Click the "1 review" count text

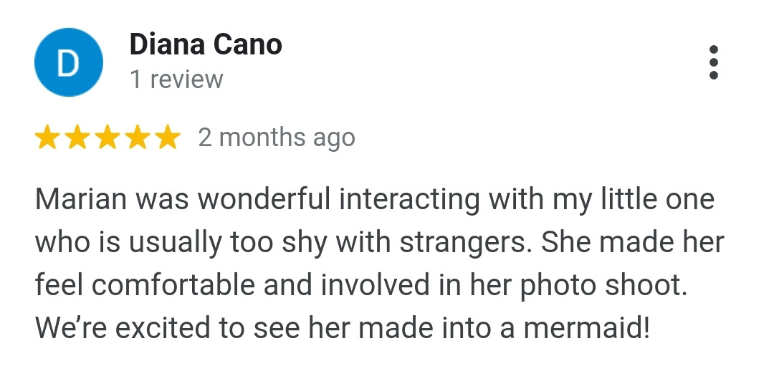coord(176,79)
